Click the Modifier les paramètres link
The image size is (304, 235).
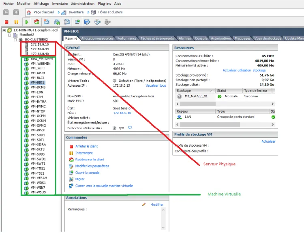coord(92,166)
